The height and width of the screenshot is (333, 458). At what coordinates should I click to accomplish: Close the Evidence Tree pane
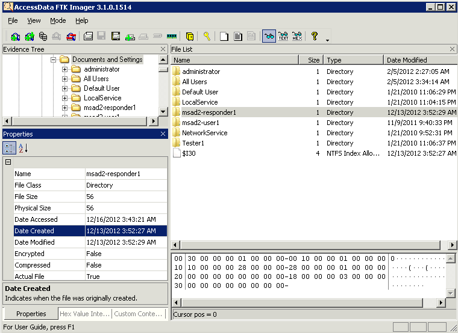click(163, 49)
